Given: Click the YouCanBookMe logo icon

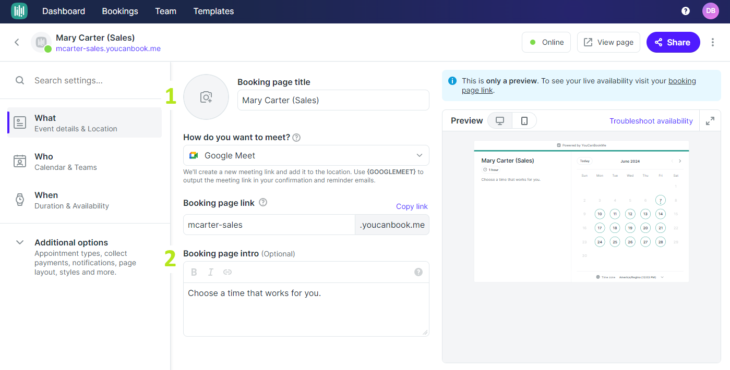Looking at the screenshot, I should 19,11.
